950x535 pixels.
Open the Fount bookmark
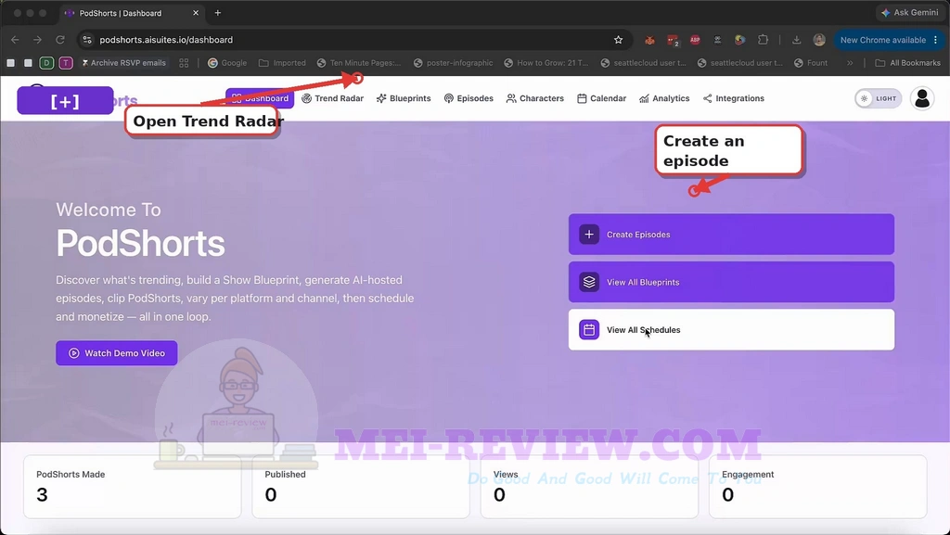pyautogui.click(x=811, y=63)
